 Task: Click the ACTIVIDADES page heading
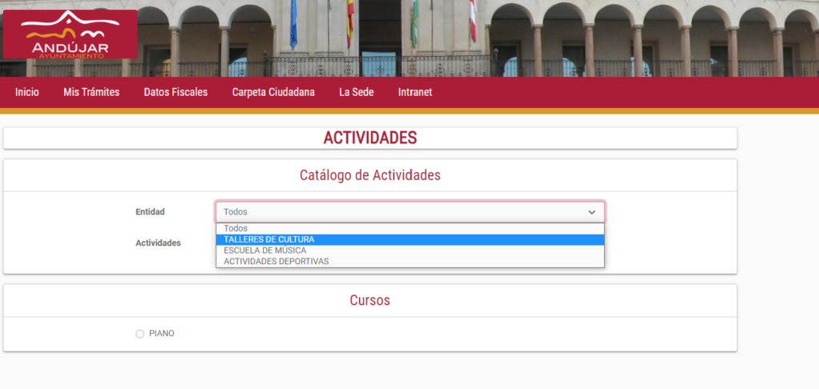tap(369, 138)
